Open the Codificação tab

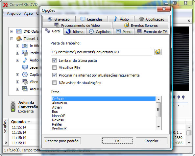(x=152, y=19)
